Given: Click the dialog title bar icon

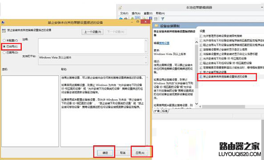Looking at the screenshot, I should pos(3,22).
